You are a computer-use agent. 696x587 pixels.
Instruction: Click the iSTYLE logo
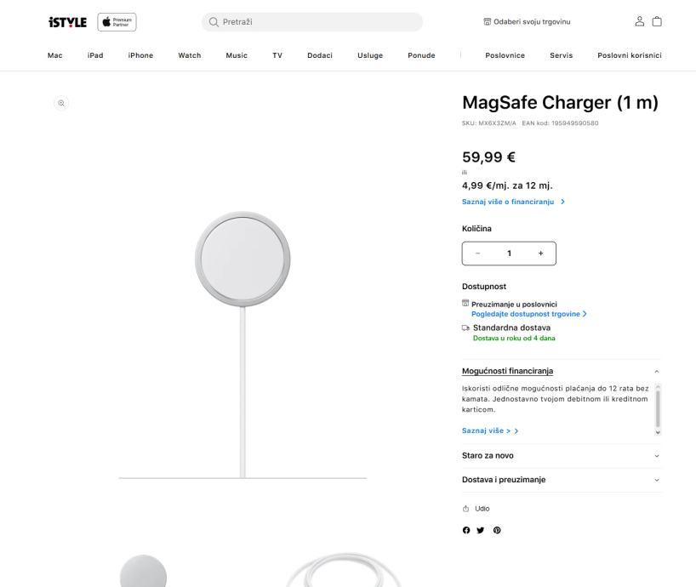point(69,21)
